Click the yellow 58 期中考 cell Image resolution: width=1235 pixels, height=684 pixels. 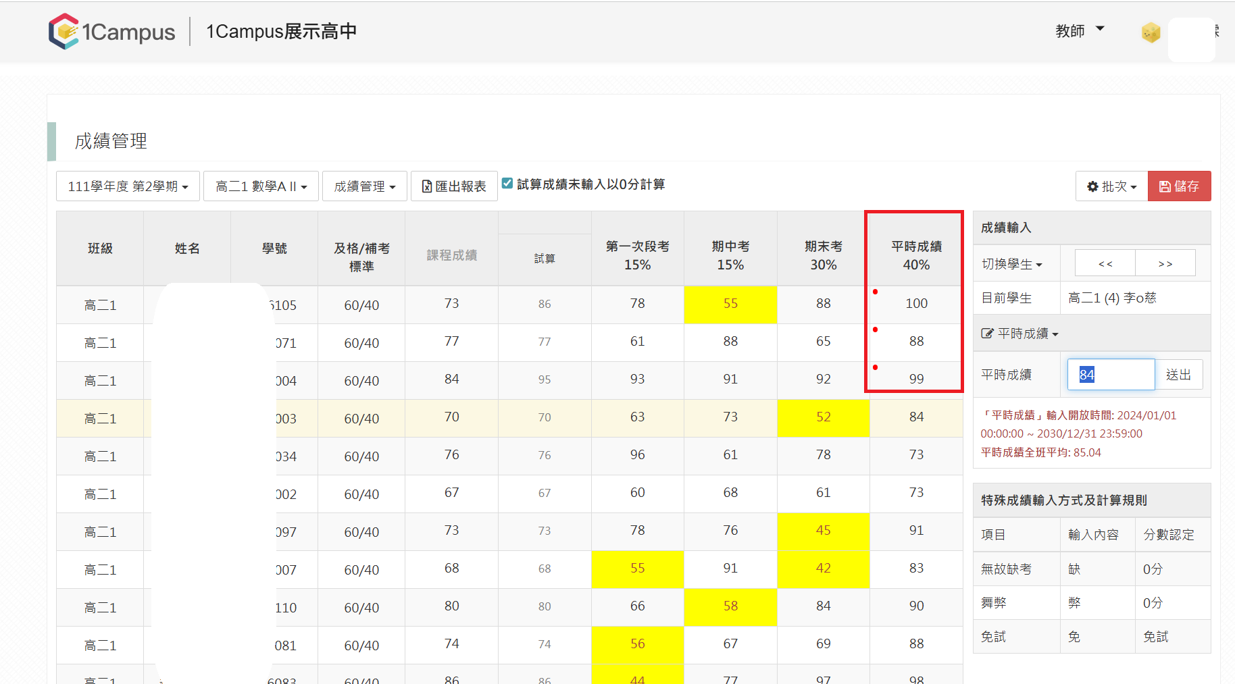730,606
